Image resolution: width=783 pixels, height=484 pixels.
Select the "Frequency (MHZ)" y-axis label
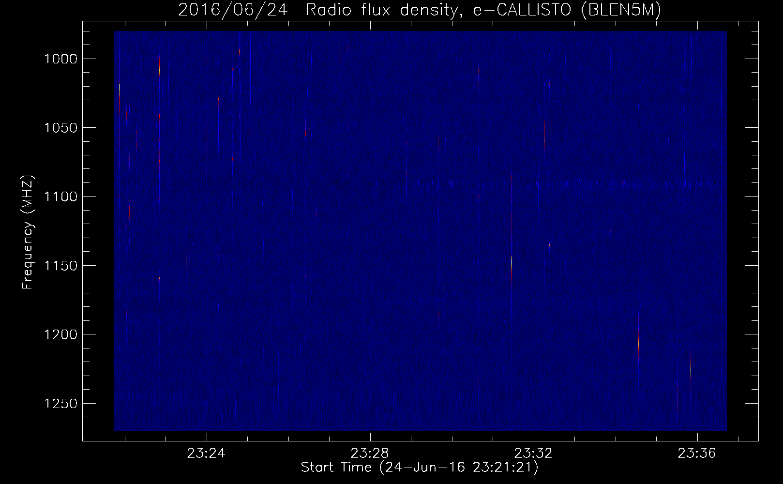tap(28, 232)
